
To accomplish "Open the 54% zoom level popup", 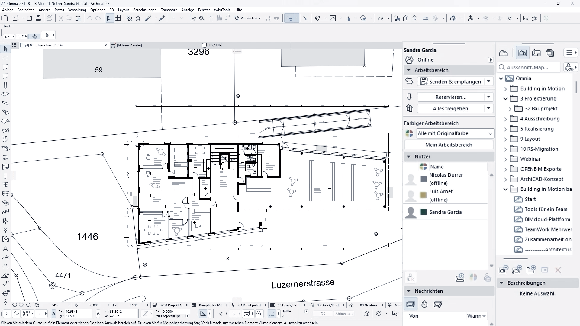I will [55, 305].
